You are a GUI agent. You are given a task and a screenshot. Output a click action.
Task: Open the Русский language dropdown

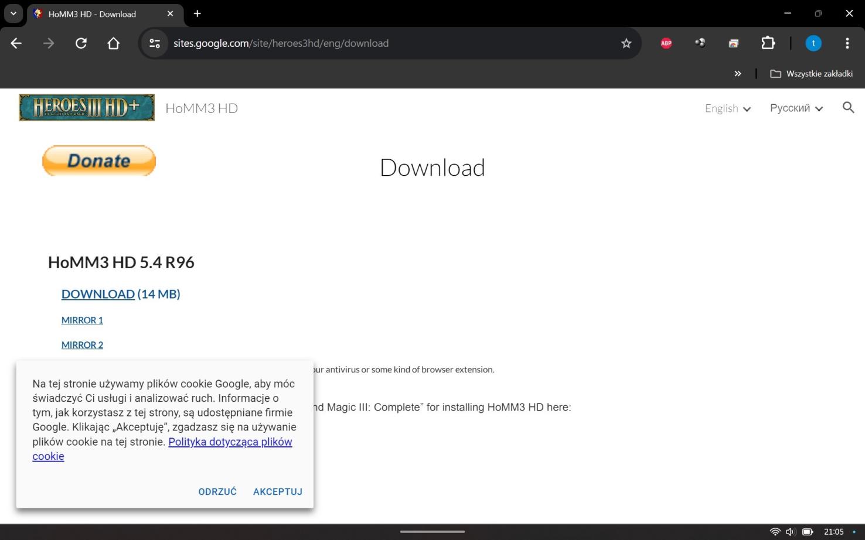pos(796,108)
